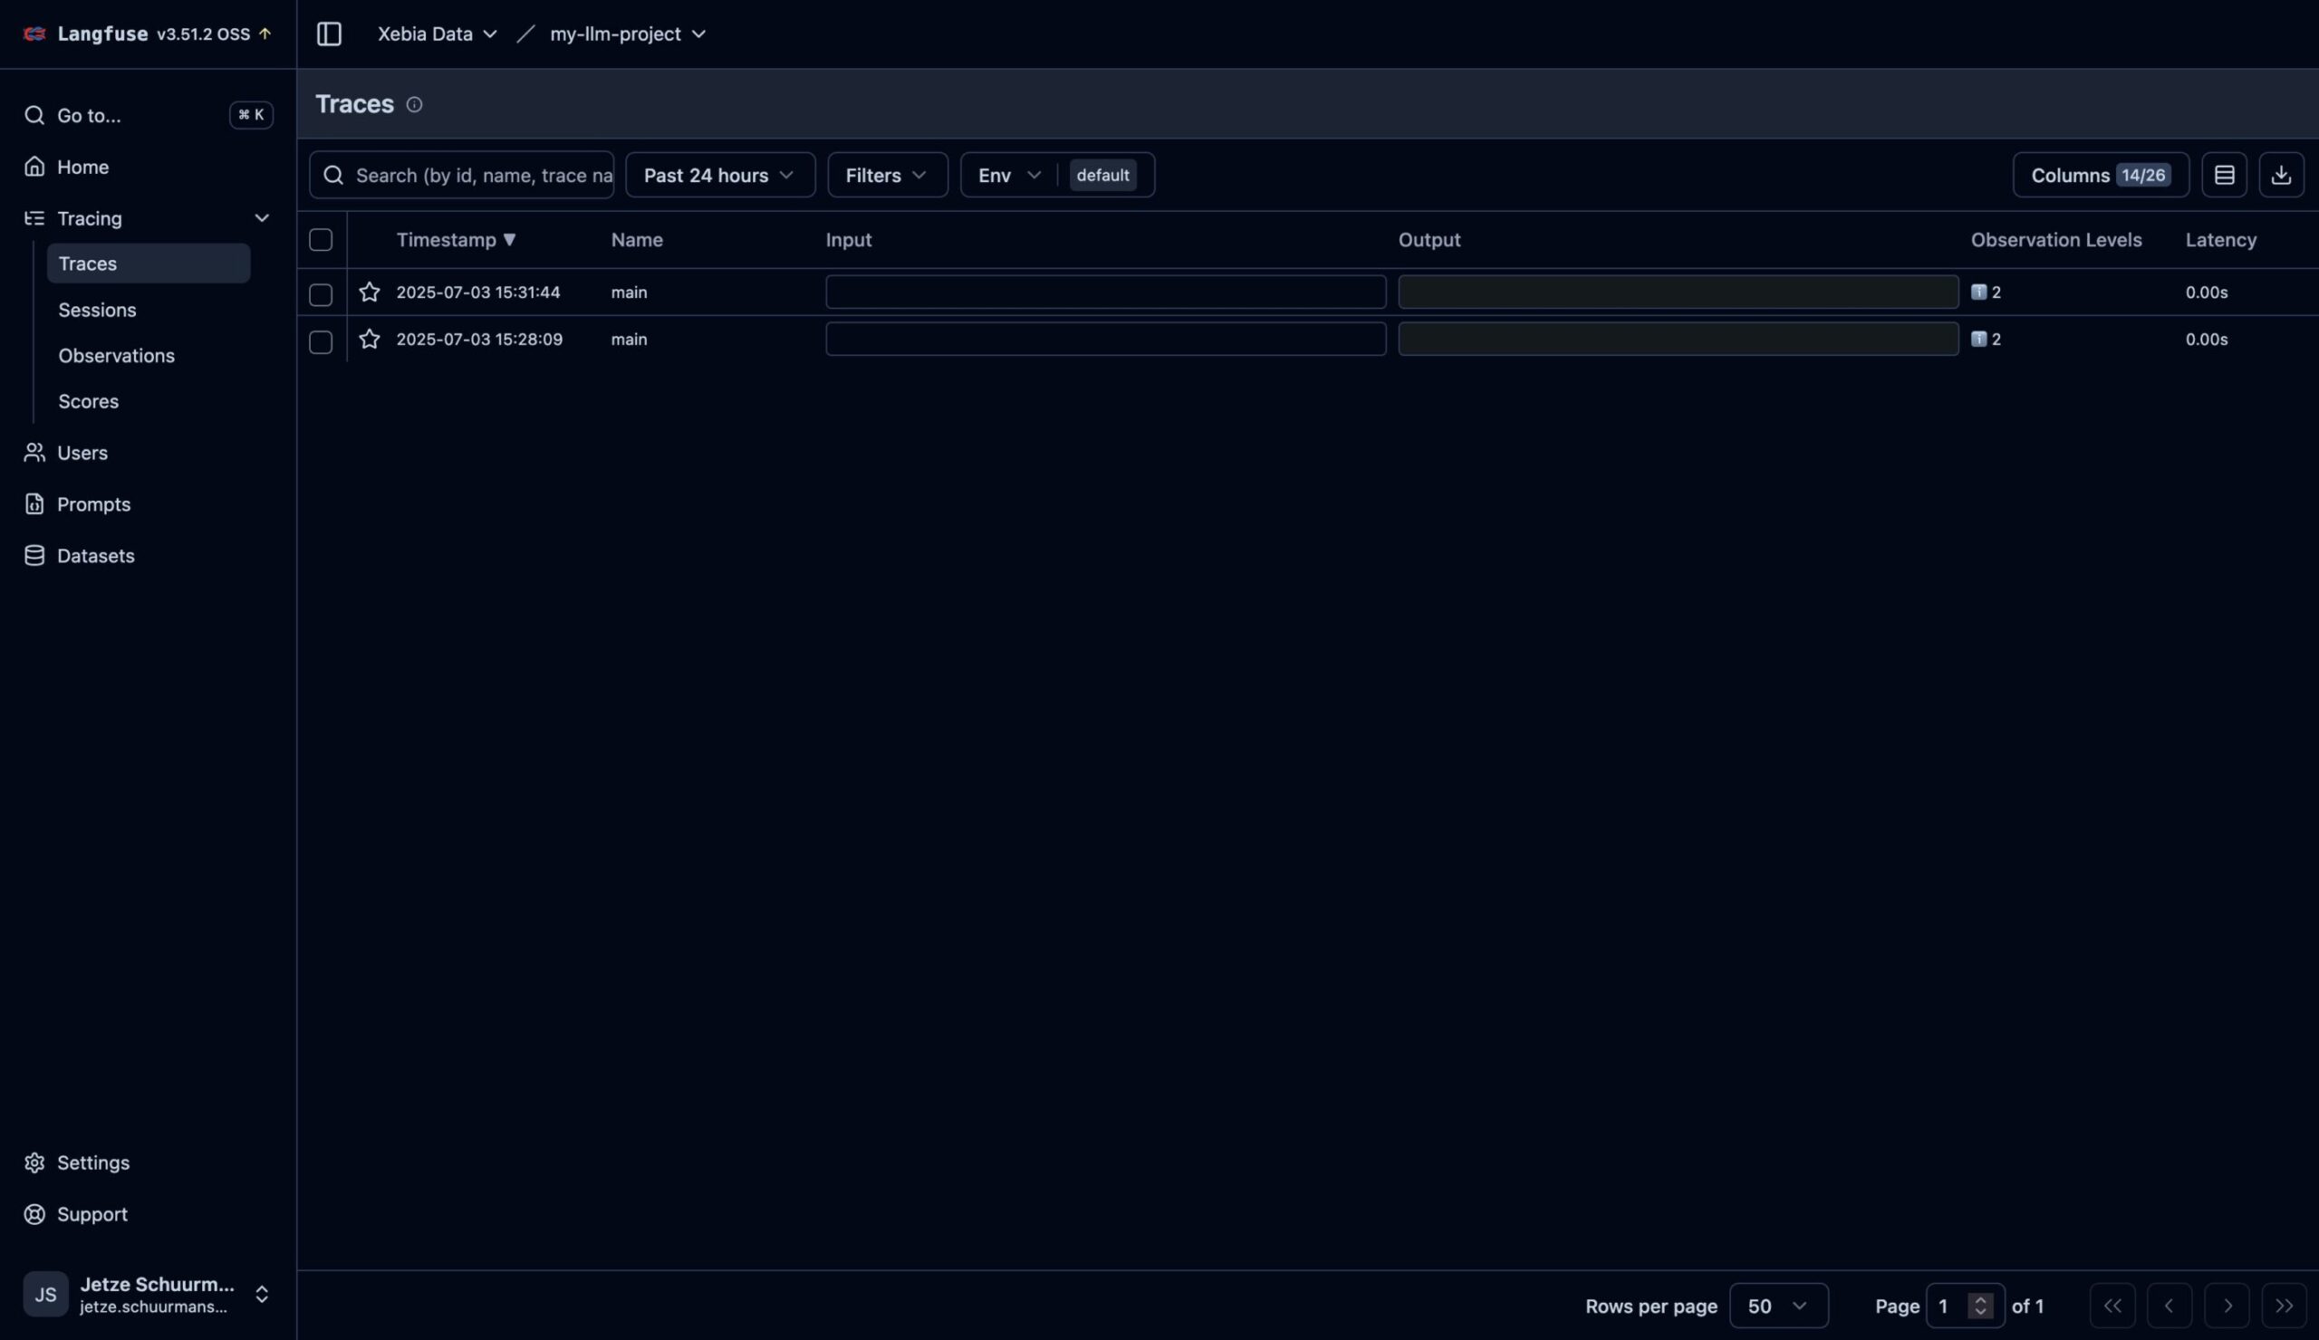The image size is (2319, 1340).
Task: Toggle the sidebar panel icon
Action: coord(329,34)
